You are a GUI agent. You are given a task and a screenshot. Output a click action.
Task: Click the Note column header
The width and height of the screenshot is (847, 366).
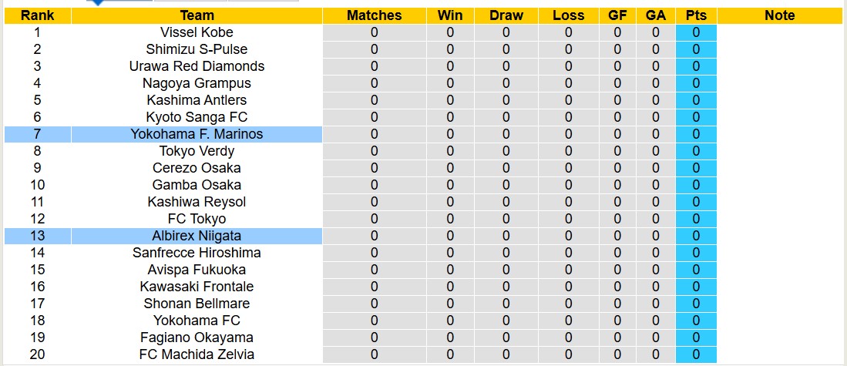[780, 15]
